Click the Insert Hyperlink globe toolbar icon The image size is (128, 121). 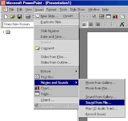tap(95, 17)
